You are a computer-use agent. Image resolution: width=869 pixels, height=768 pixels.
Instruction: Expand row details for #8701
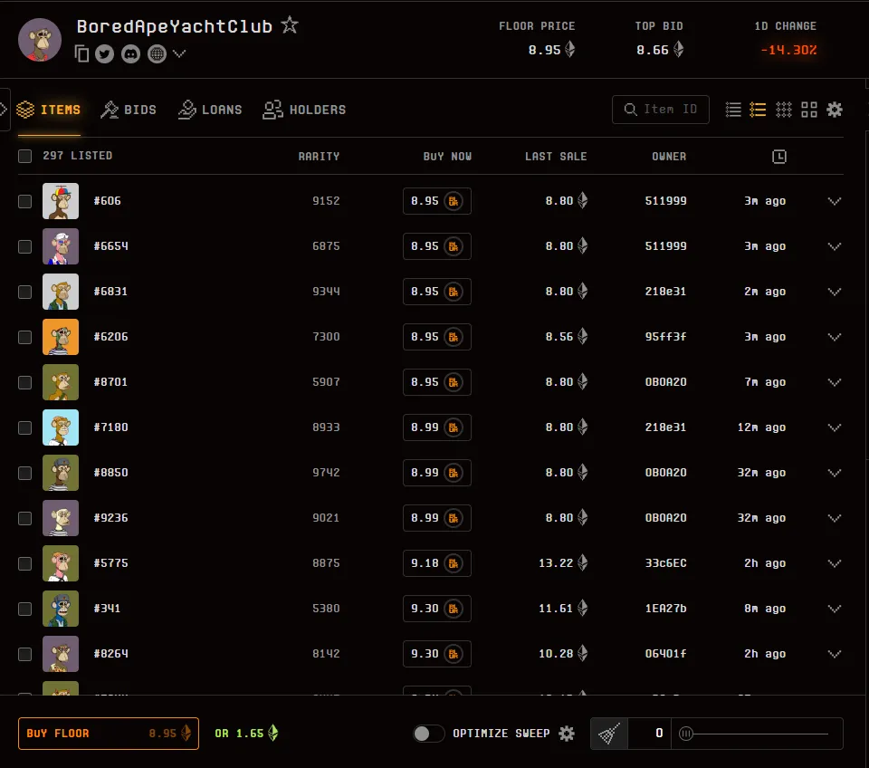835,382
